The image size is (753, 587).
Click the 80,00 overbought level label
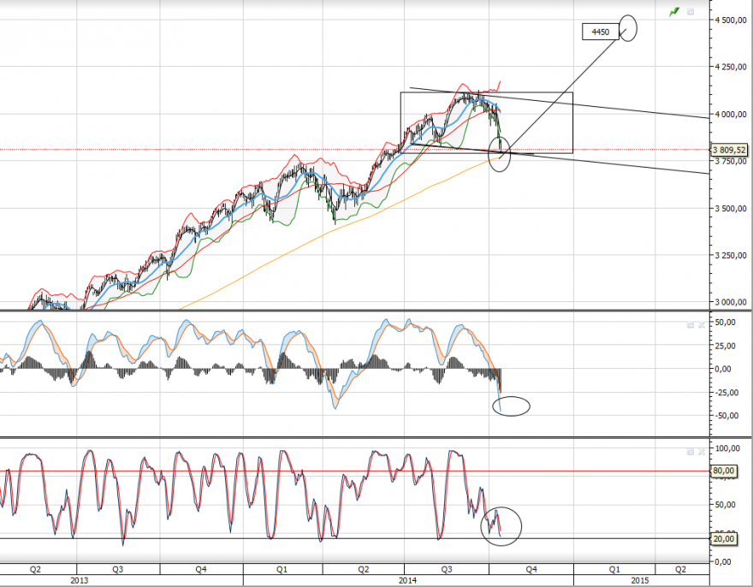tap(724, 471)
